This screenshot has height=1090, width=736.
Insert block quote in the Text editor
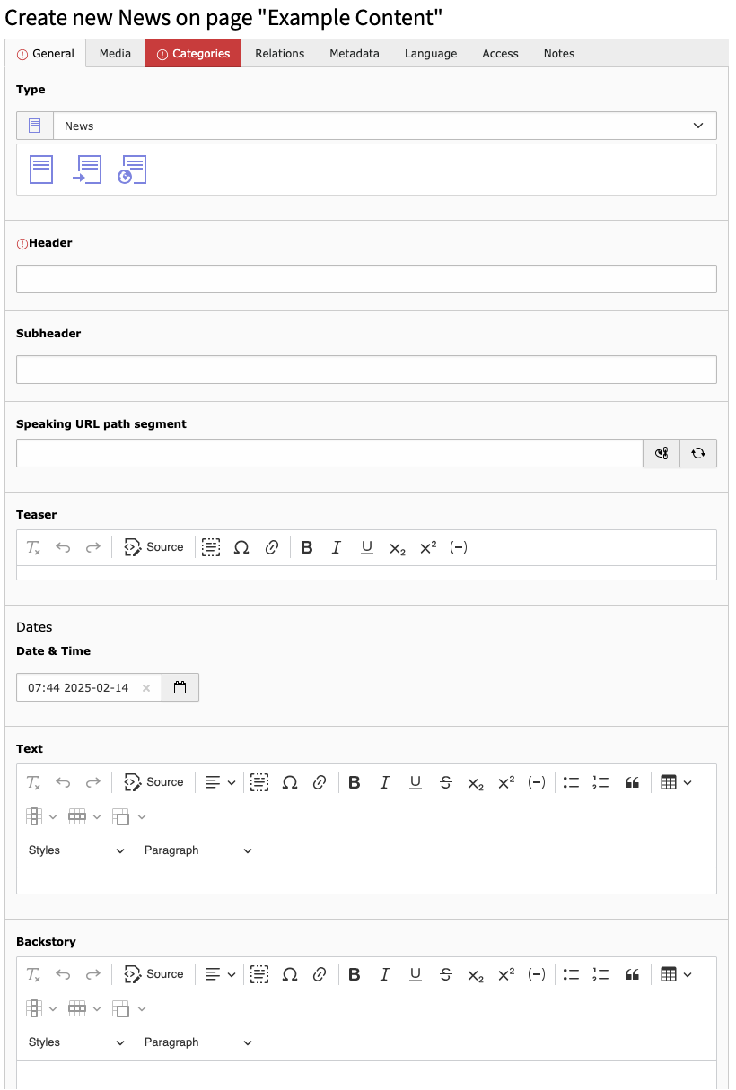(632, 782)
